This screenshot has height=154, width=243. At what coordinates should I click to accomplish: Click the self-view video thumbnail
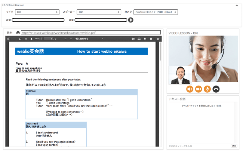pyautogui.click(x=180, y=75)
